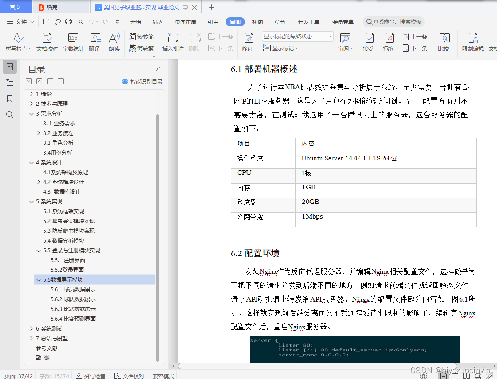This screenshot has height=379, width=497.
Task: Undo the last action
Action: (x=91, y=22)
